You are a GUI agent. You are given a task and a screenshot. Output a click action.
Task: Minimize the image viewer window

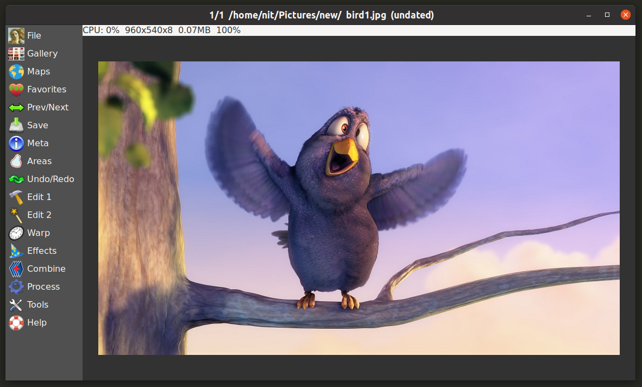[589, 15]
